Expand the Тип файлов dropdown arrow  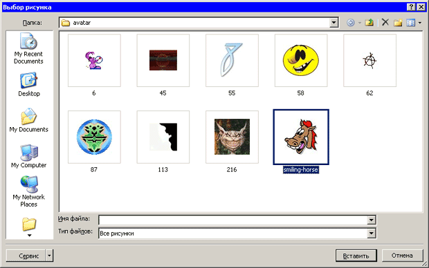click(x=372, y=233)
